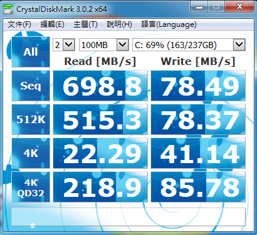Viewport: 257px width, 235px height.
Task: Select the 4K write value 41.14
Action: [x=198, y=153]
